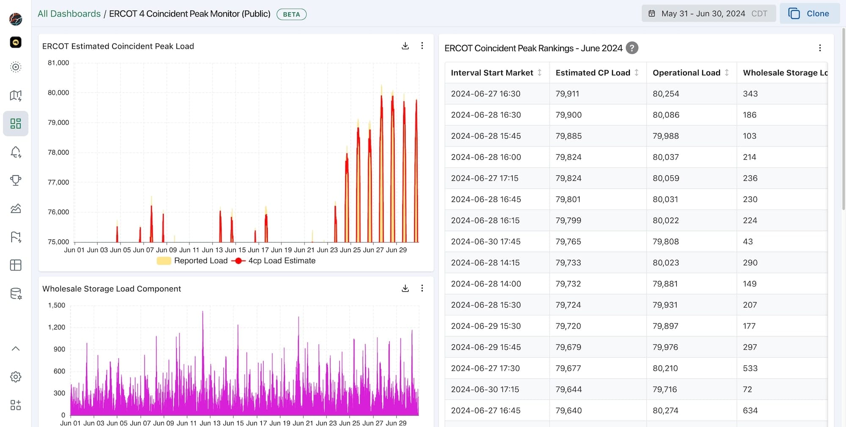Select the 2024-06-29 15:45 interval cell
Image resolution: width=846 pixels, height=427 pixels.
tap(497, 347)
